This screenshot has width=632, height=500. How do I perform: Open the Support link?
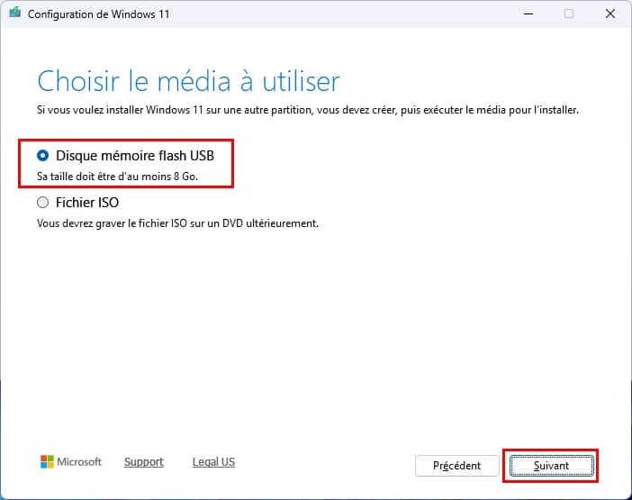tap(144, 462)
